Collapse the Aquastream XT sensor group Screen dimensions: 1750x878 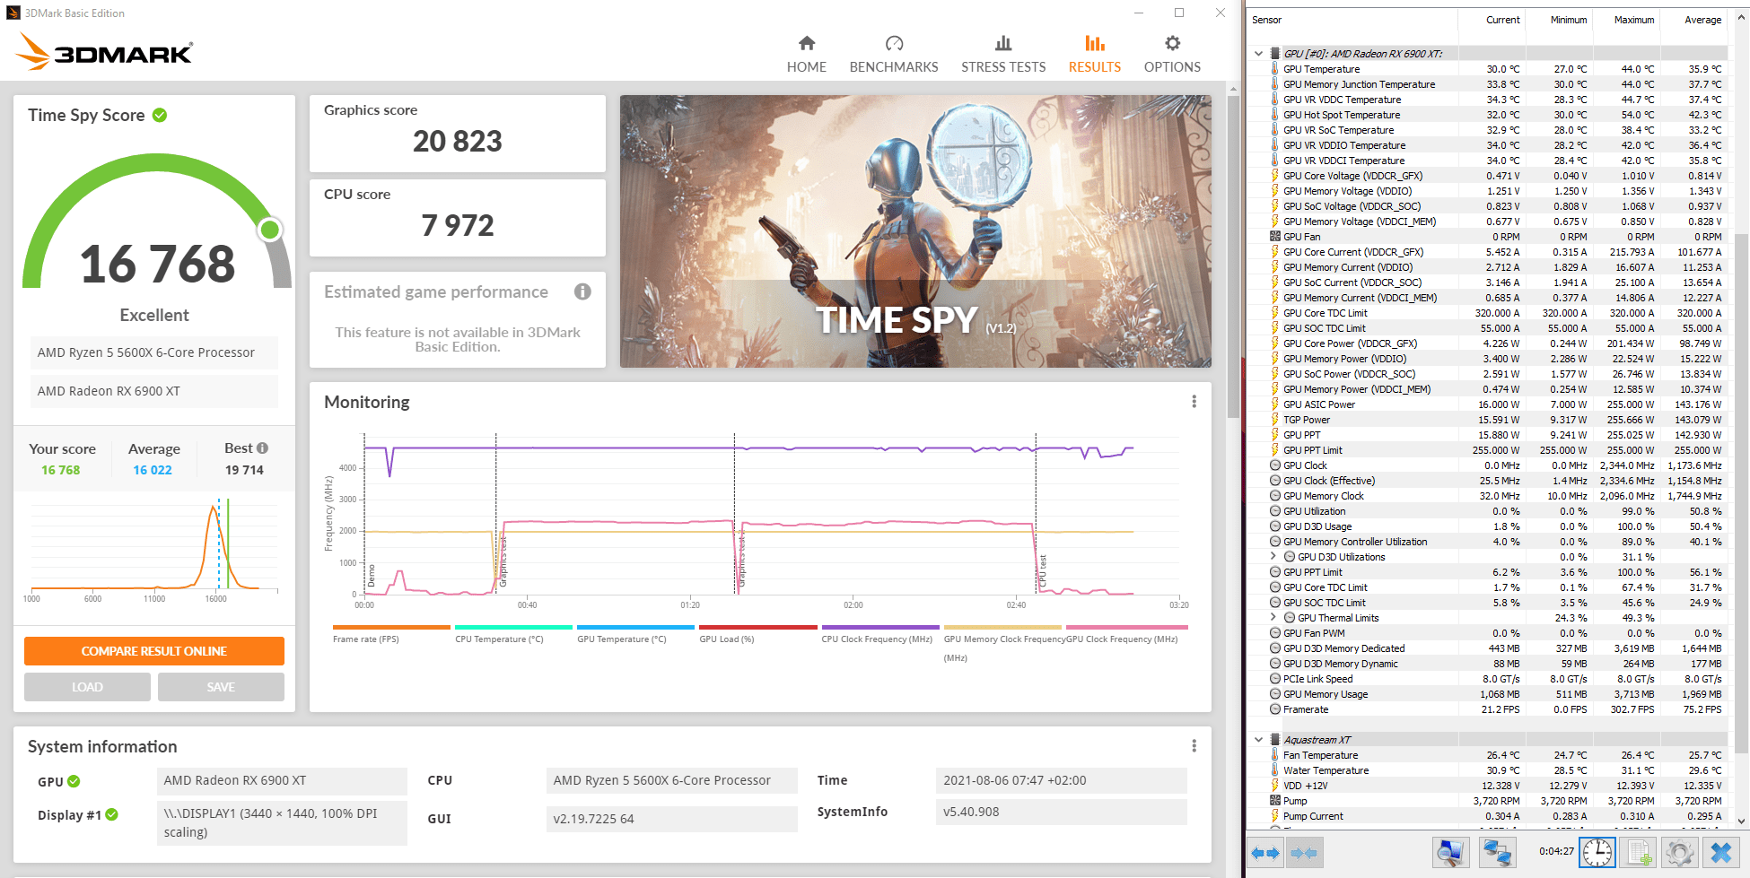point(1258,740)
